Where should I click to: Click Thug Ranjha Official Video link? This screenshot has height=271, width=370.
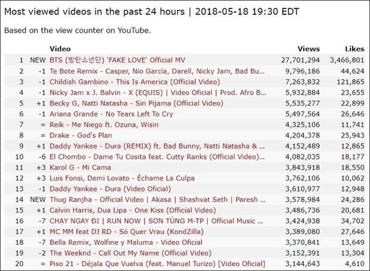(157, 200)
